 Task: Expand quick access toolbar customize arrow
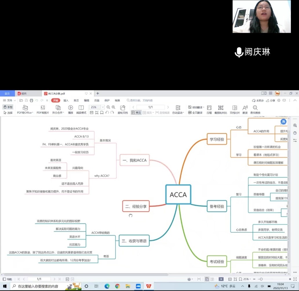click(47, 100)
